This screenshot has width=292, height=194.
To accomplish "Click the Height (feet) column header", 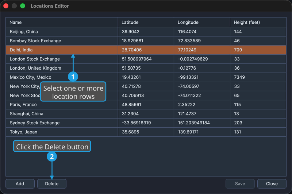I will click(x=258, y=22).
